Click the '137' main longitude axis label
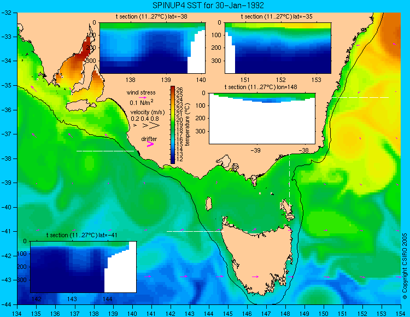The height and width of the screenshot is (317, 410). pos(75,314)
